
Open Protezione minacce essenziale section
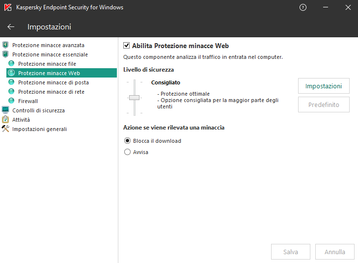(x=50, y=54)
